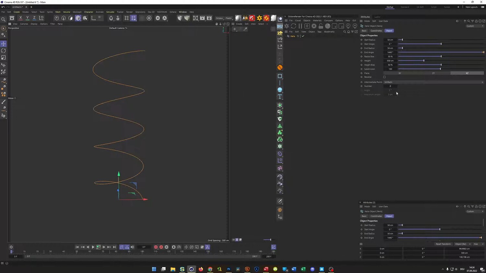This screenshot has width=486, height=273.
Task: Open the Object (Rel) coordinate dropdown
Action: (462, 244)
